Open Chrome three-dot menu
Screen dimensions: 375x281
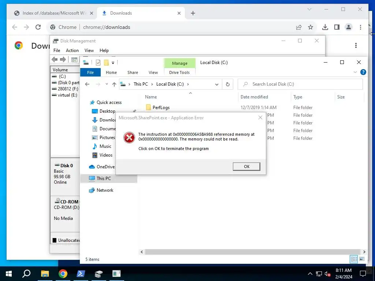(360, 27)
